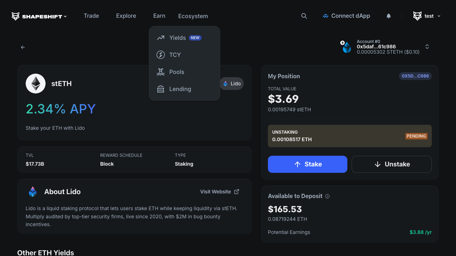Open the Trade navigation tab

click(x=91, y=16)
